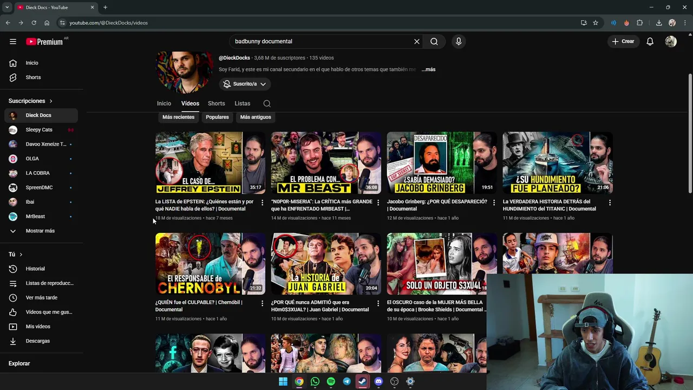Open MrBeast subscription channel
Viewport: 693px width, 390px height.
(41, 216)
